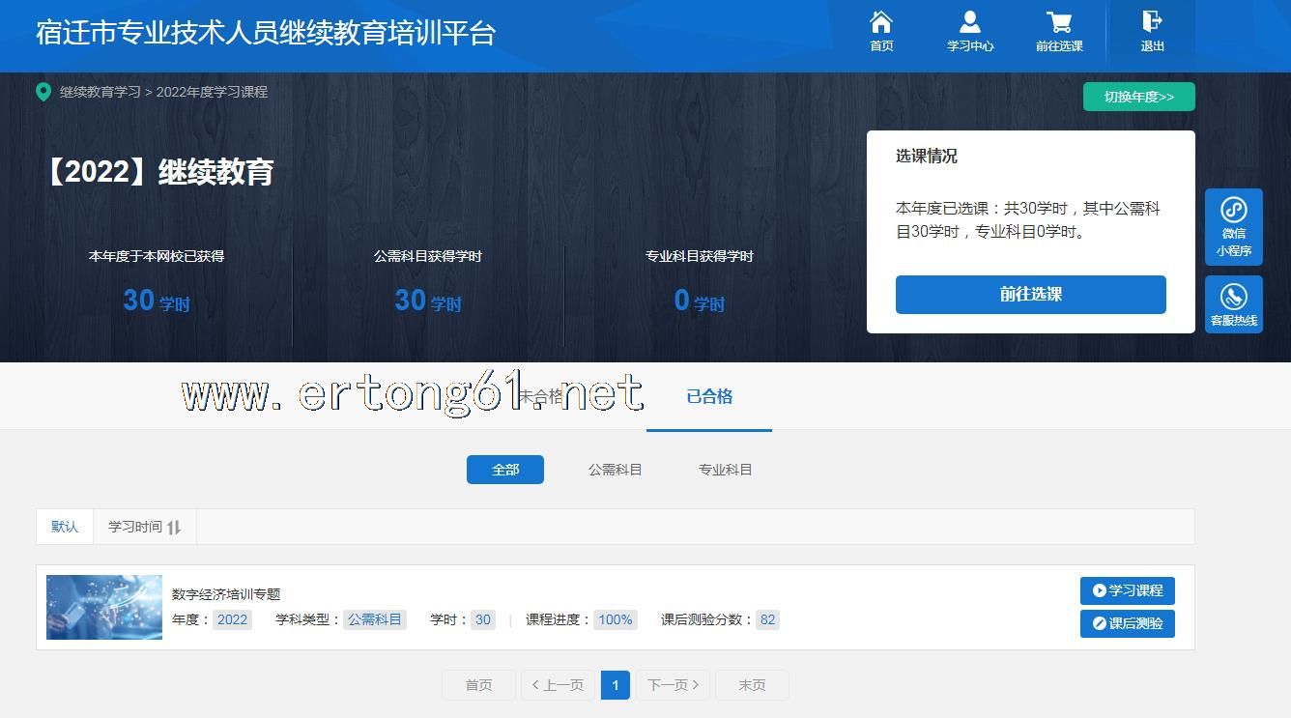Image resolution: width=1291 pixels, height=718 pixels.
Task: Go to the 下一页 page
Action: [x=673, y=685]
